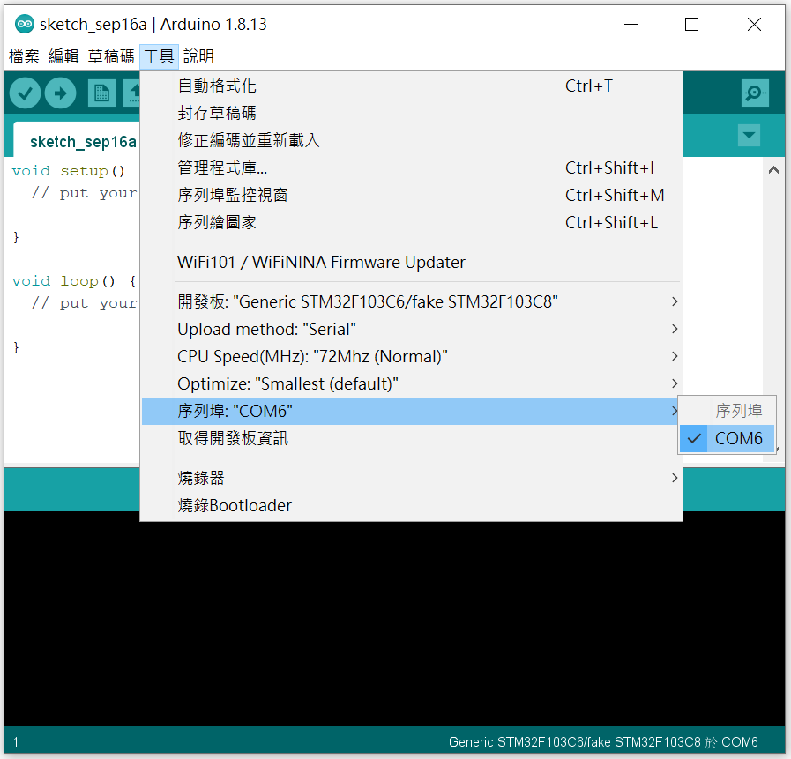Click "void loop() {" code line

pos(74,281)
